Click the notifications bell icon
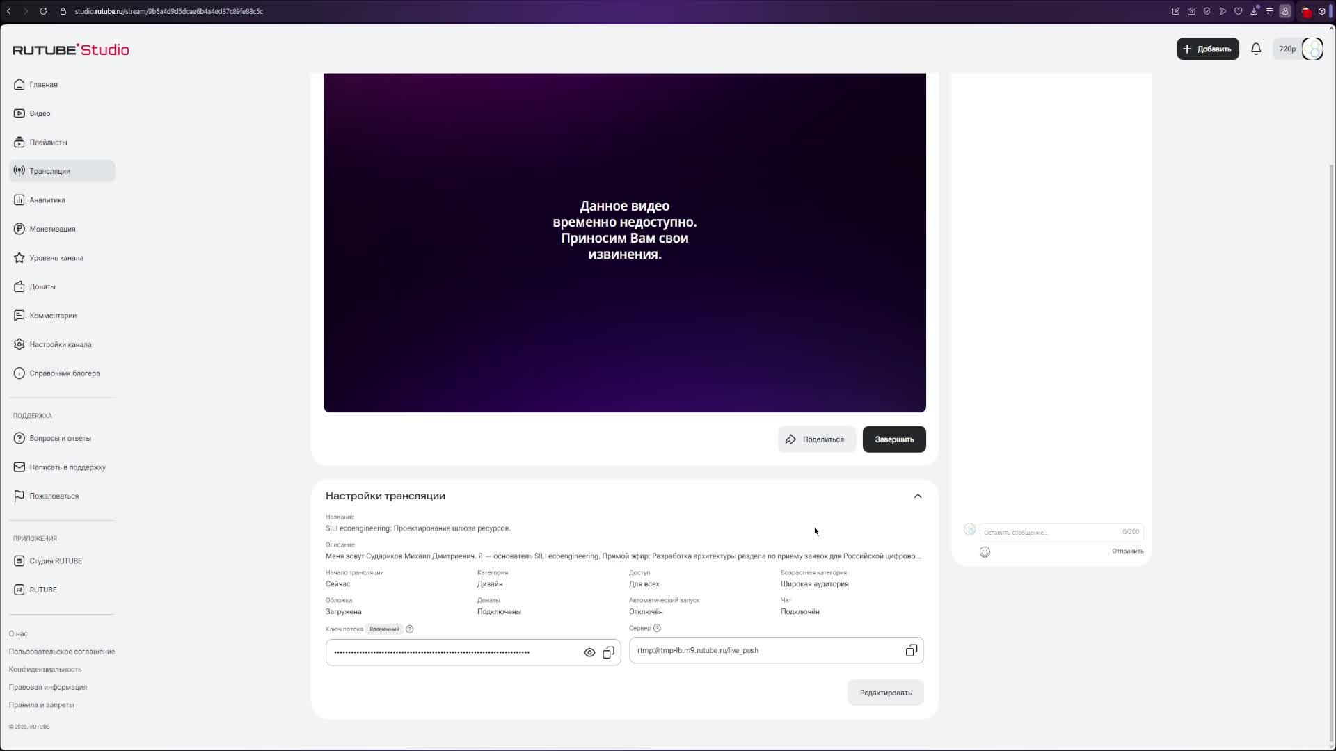The height and width of the screenshot is (751, 1336). 1256,49
